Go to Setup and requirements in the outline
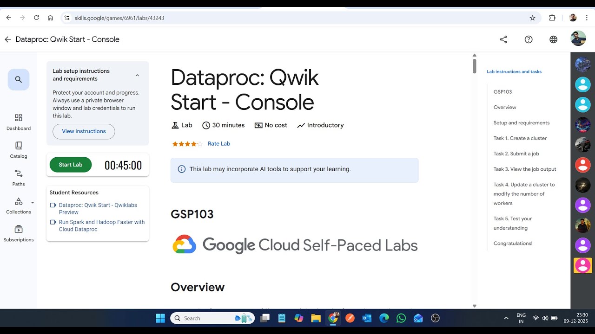 click(522, 123)
